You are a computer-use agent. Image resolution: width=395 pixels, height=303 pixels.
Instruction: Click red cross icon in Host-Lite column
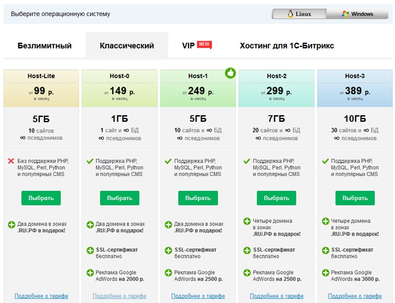11,161
